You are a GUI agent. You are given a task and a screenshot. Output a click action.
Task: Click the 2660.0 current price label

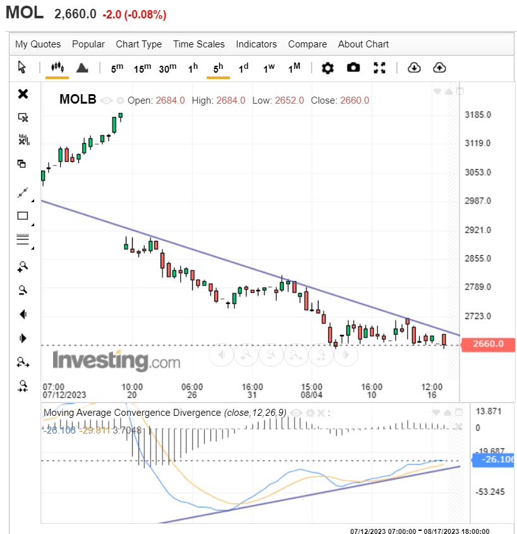point(489,344)
